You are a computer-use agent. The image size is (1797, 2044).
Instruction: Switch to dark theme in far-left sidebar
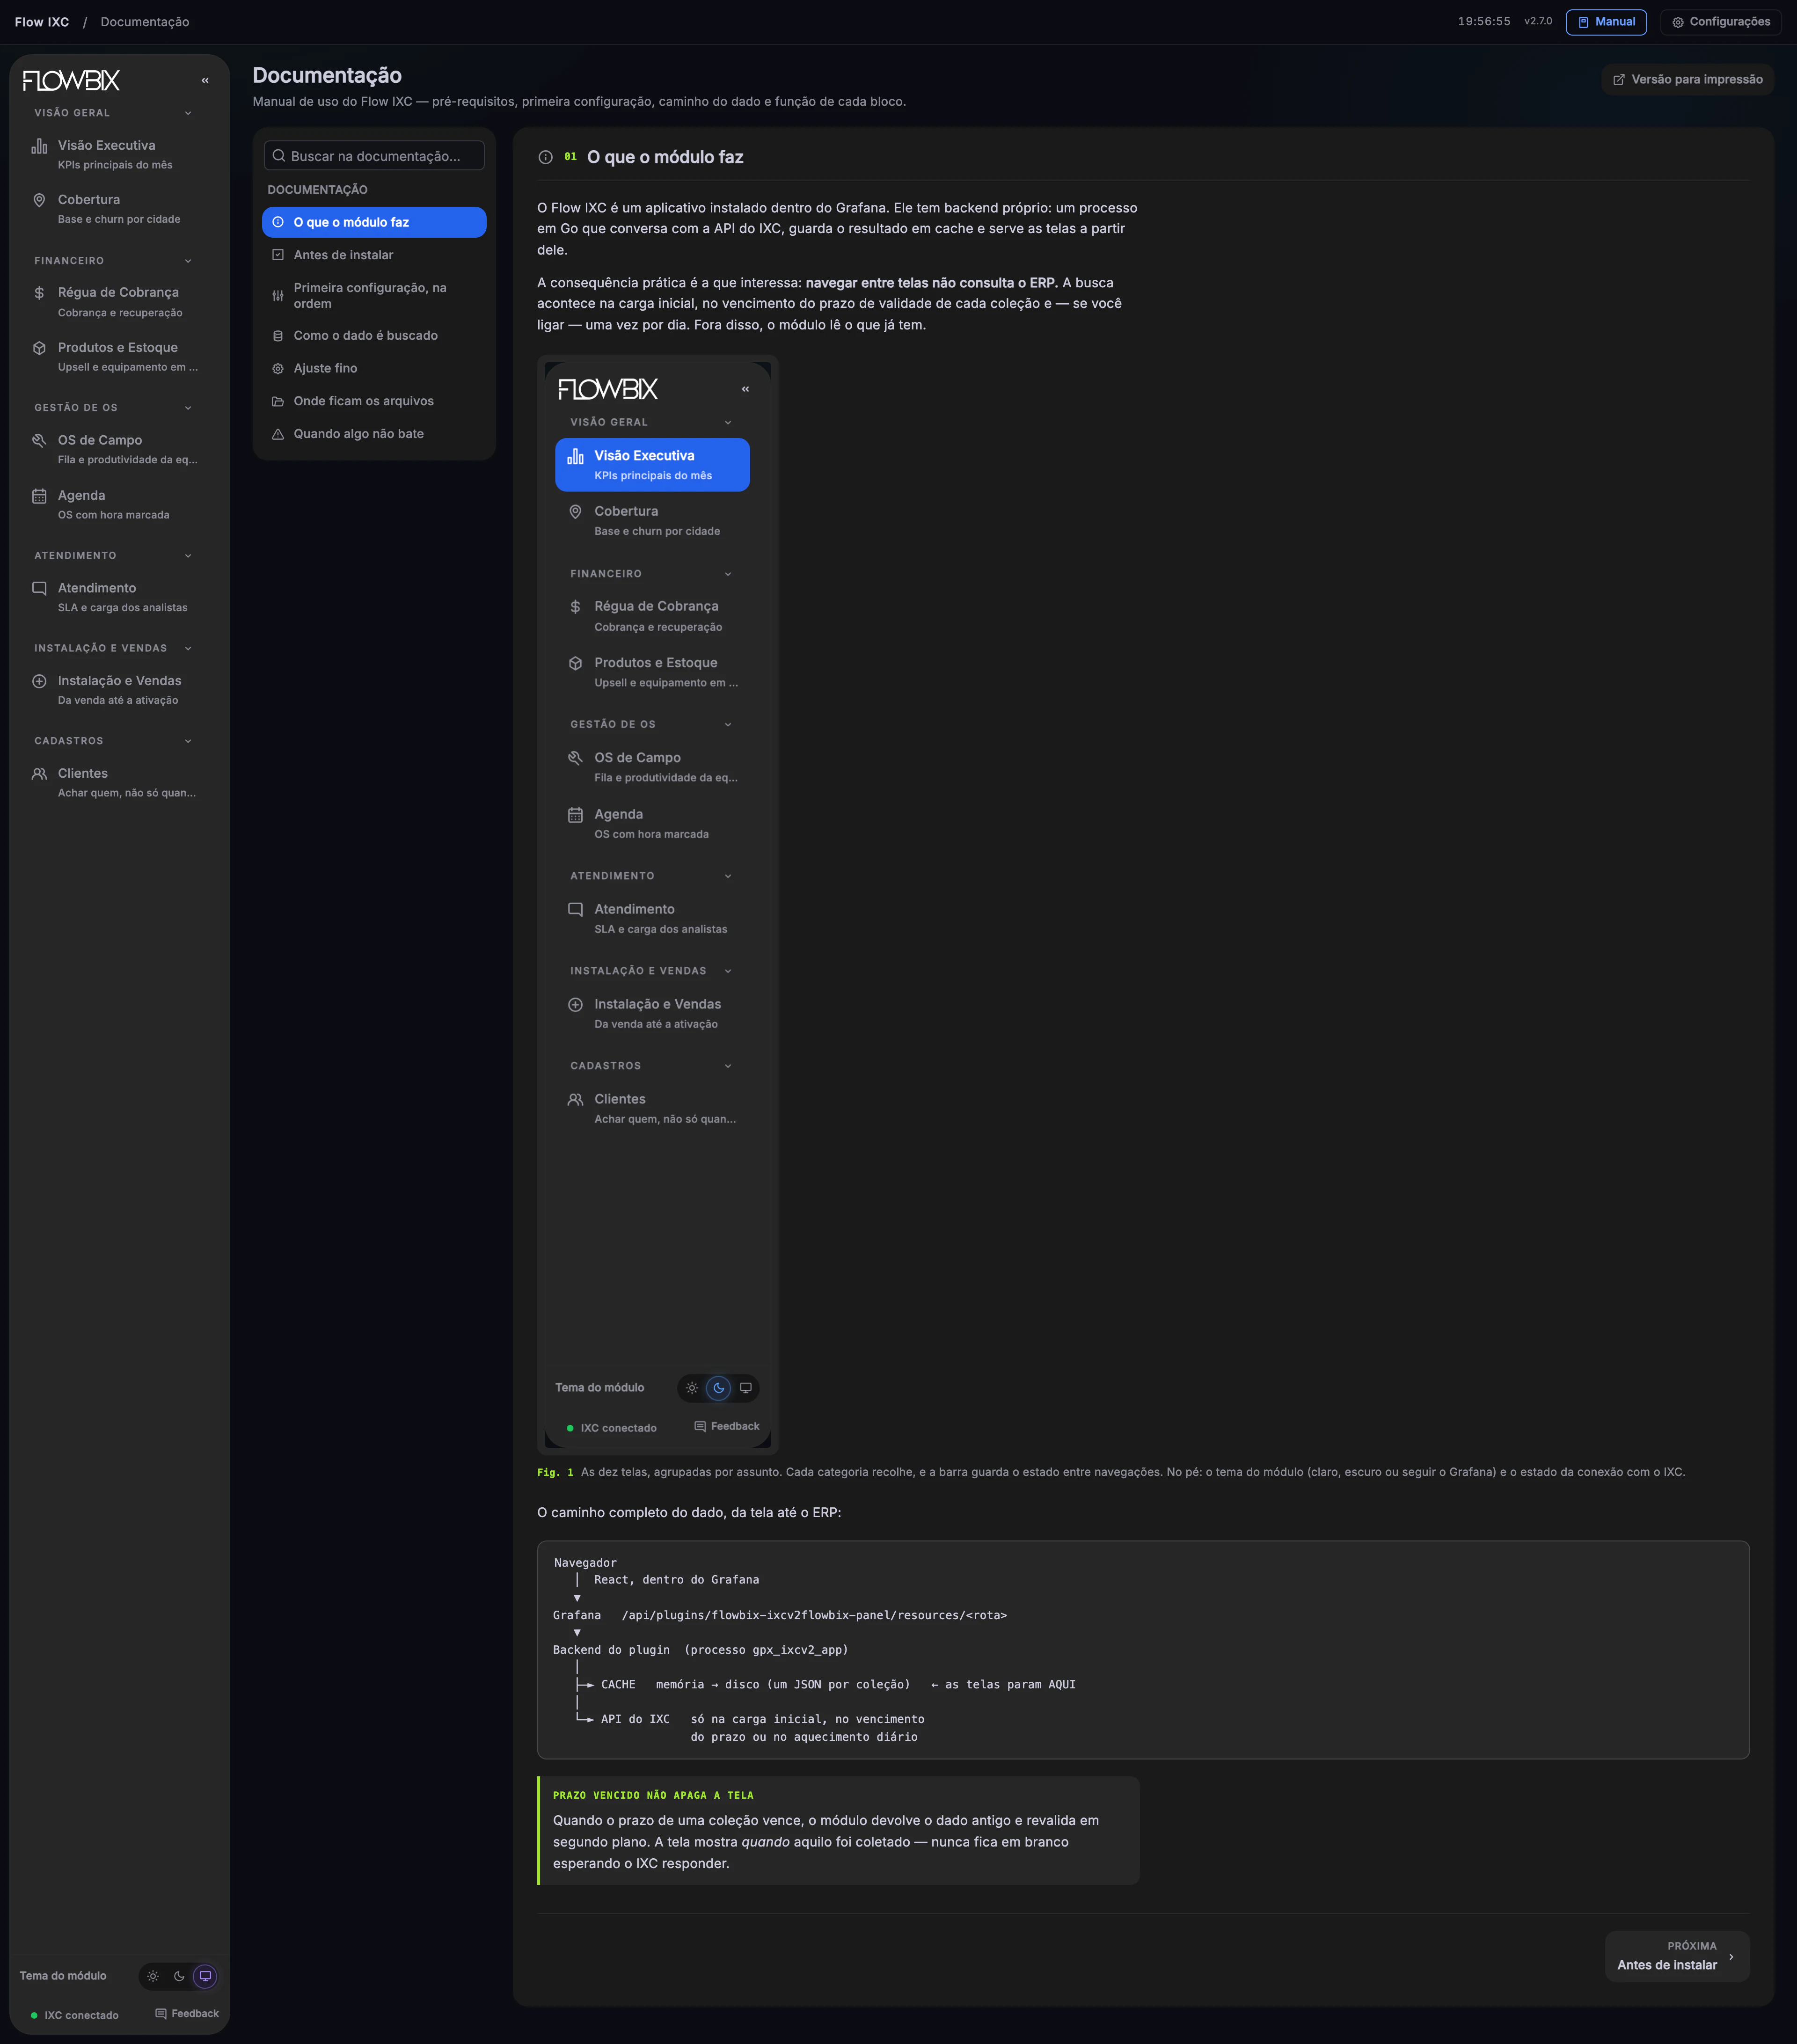pos(179,1975)
